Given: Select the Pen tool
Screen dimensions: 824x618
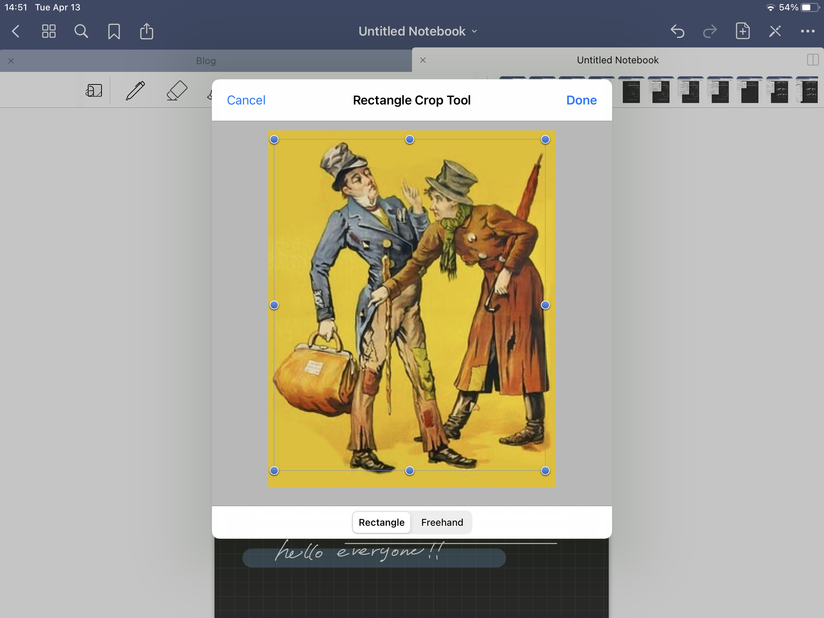Looking at the screenshot, I should tap(135, 90).
